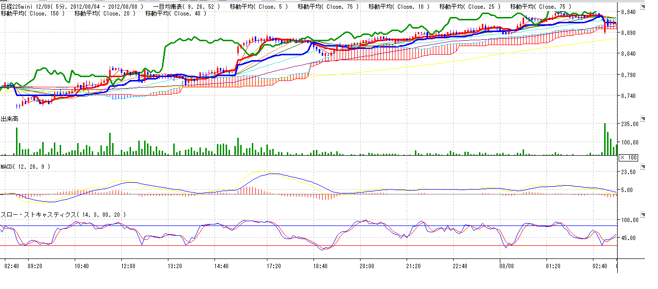This screenshot has height=289, width=658.
Task: Select the 移動平均( Close, 40 ) indicator label
Action: (176, 14)
